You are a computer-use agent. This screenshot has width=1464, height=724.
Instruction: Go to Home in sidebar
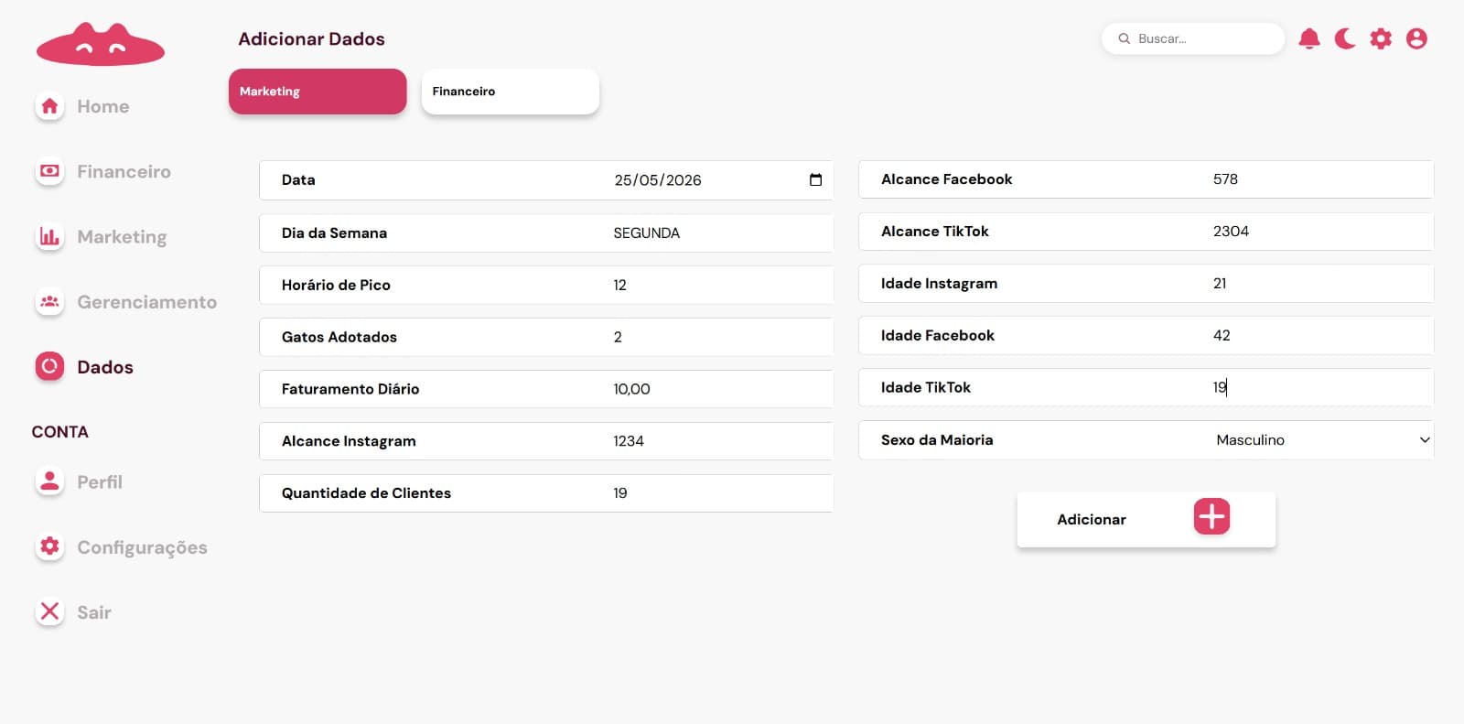click(x=103, y=106)
